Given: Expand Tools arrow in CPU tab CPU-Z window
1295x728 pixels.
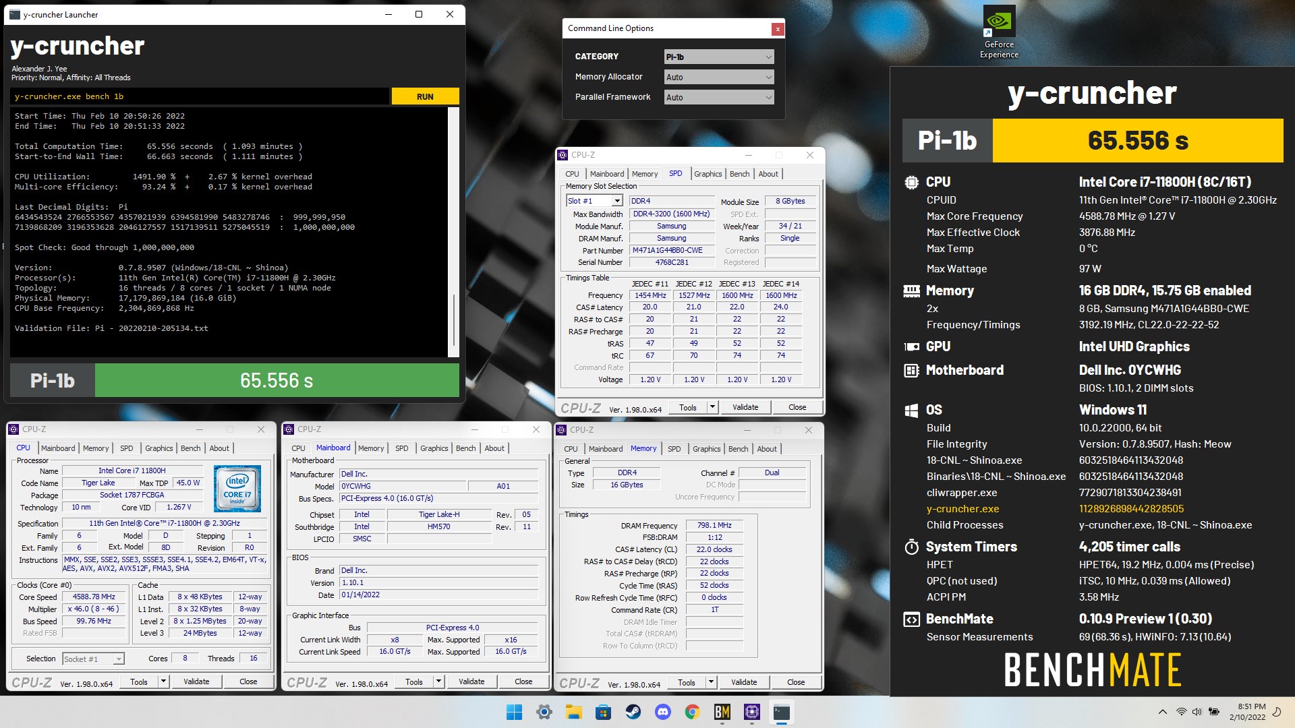Looking at the screenshot, I should [163, 681].
